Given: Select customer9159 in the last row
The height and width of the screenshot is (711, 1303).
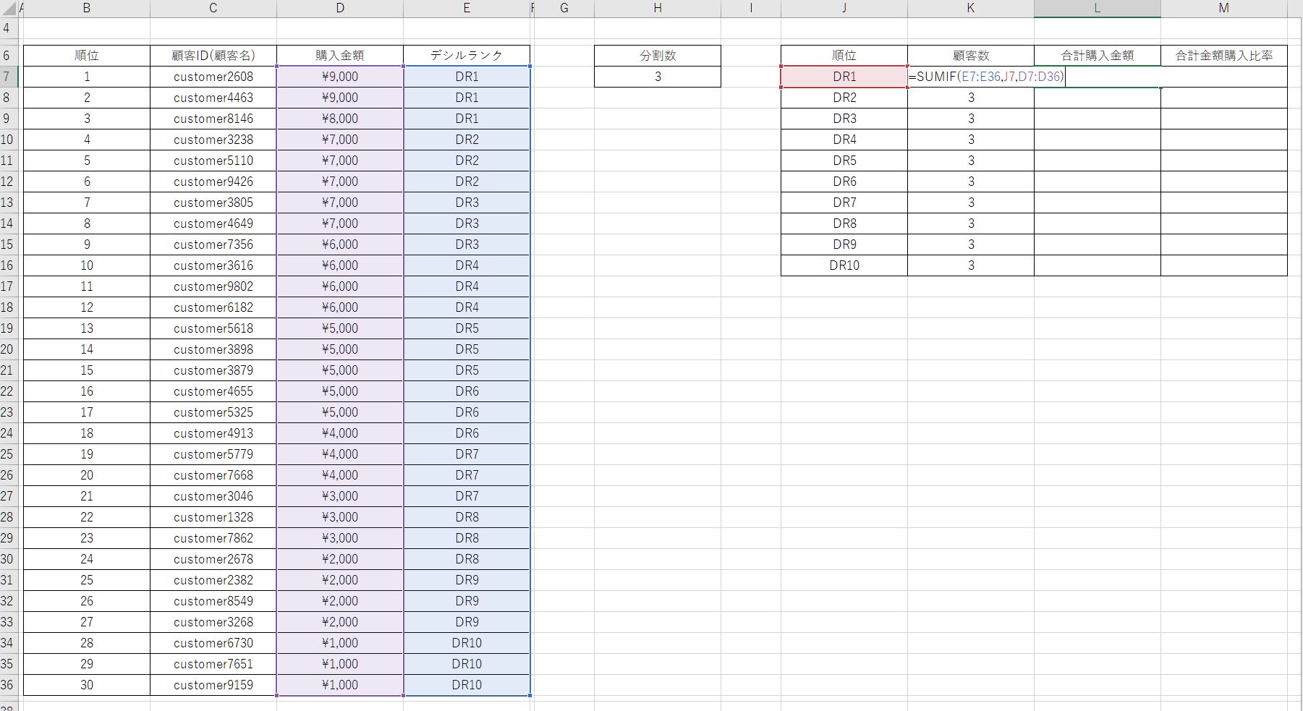Looking at the screenshot, I should (213, 685).
